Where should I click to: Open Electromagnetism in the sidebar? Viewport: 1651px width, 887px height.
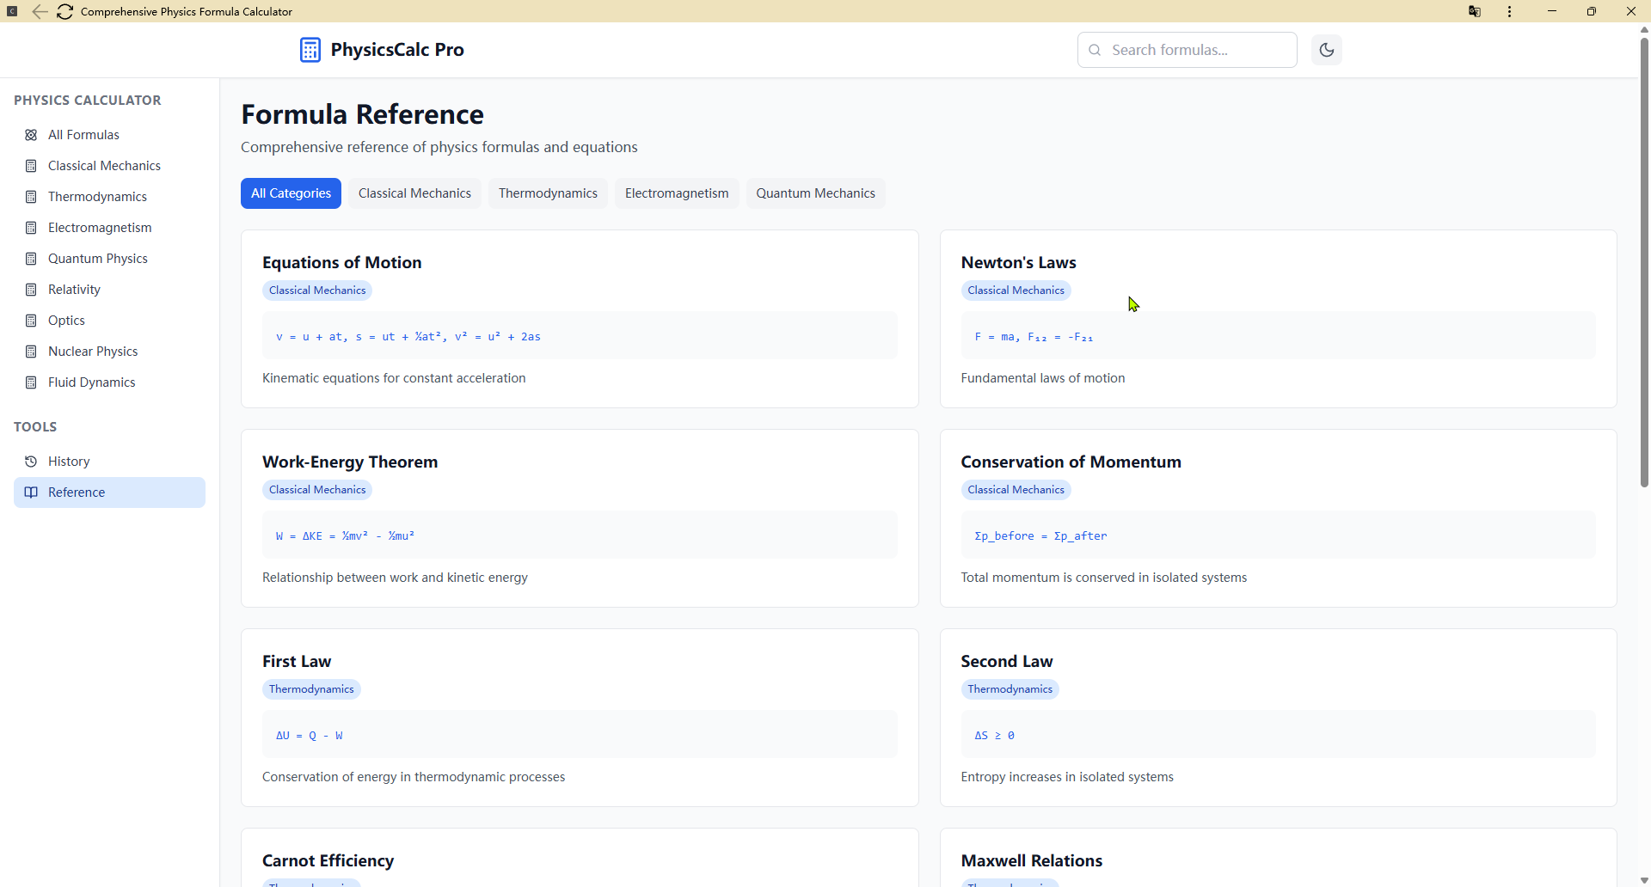(x=109, y=228)
